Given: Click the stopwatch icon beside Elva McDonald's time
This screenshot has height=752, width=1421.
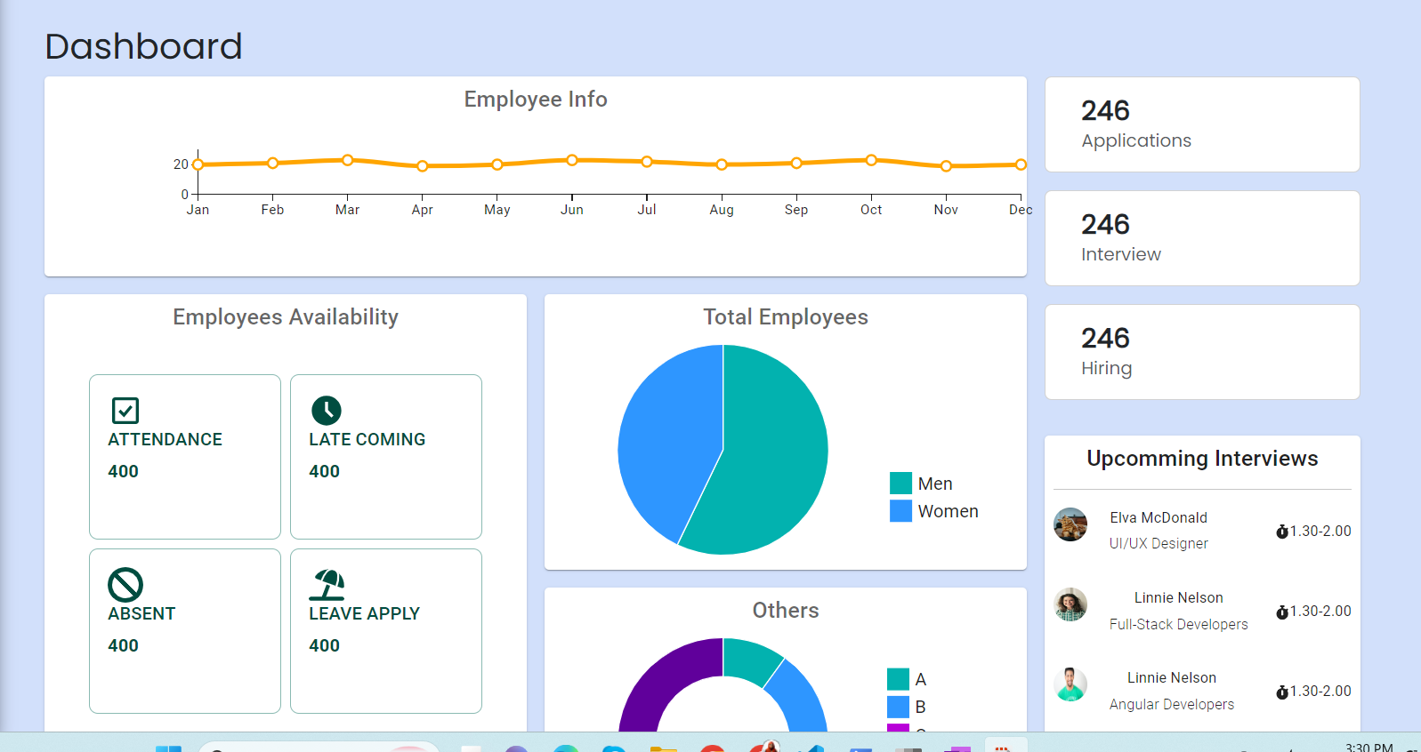Looking at the screenshot, I should point(1282,532).
